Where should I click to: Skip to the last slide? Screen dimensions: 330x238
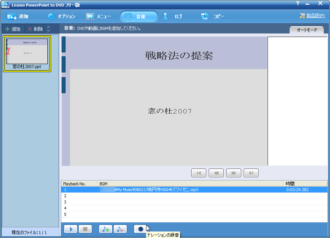point(251,173)
